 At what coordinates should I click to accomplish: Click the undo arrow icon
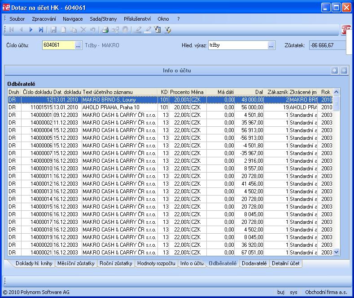93,30
